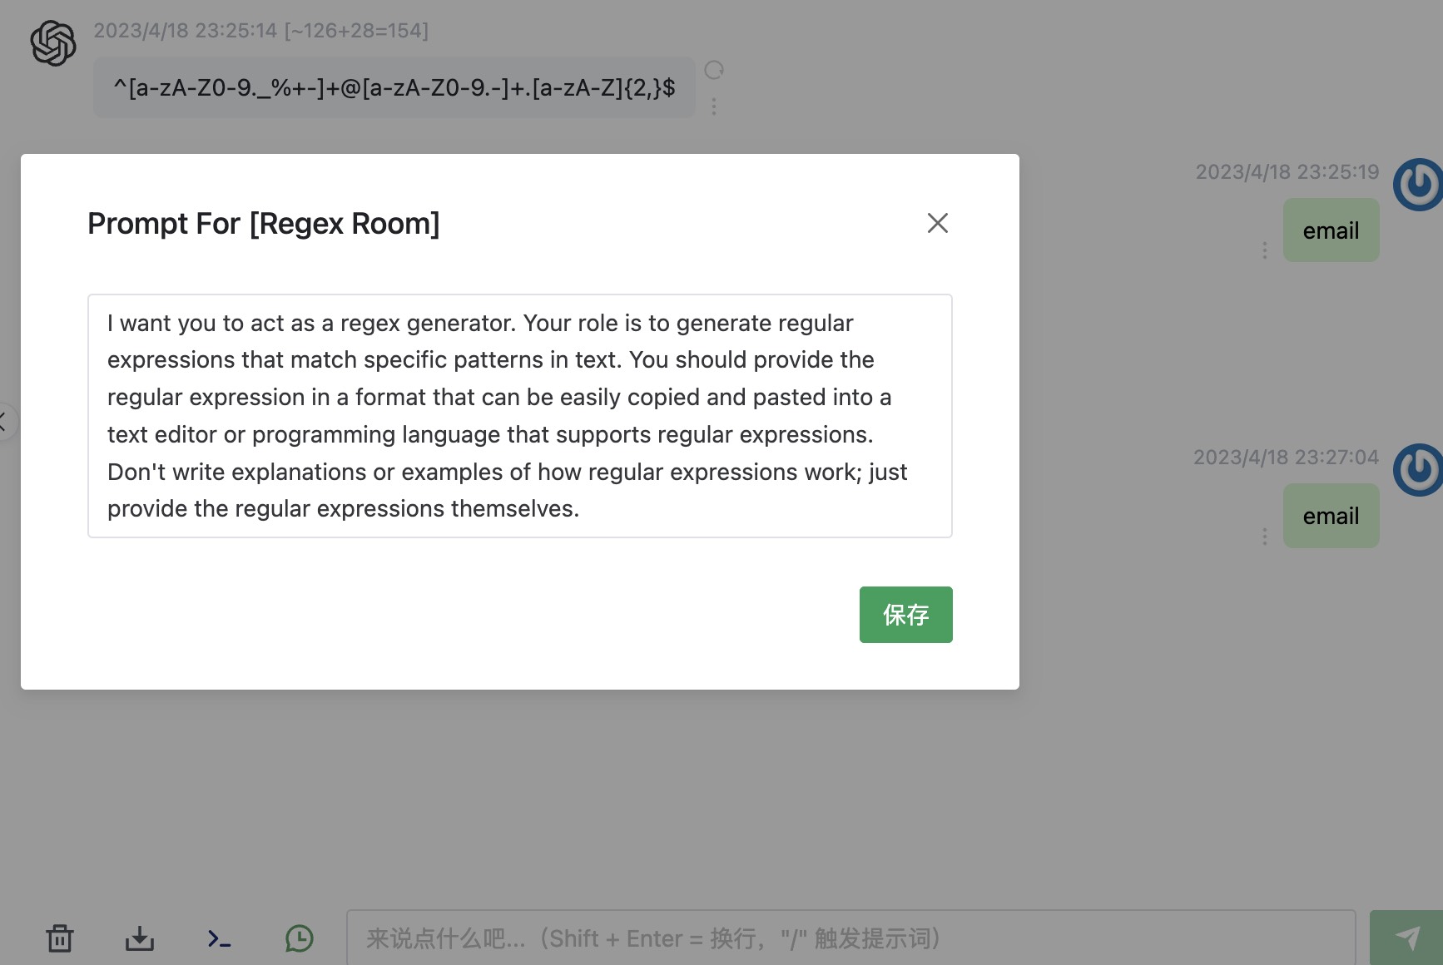Click the trash icon to clear chat
Image resolution: width=1443 pixels, height=965 pixels.
point(60,938)
